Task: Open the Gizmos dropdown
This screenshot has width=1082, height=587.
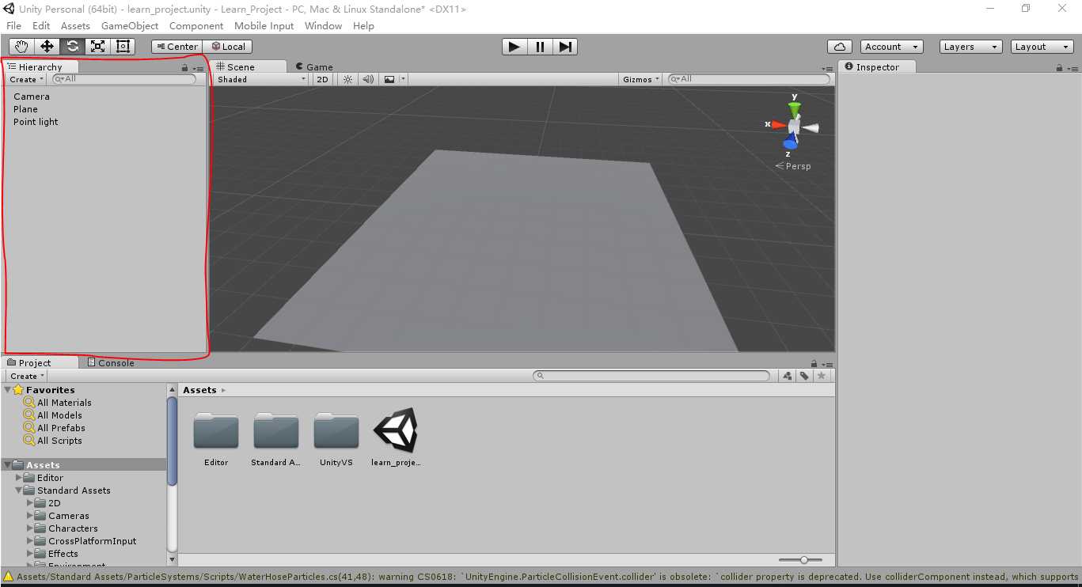Action: [x=641, y=79]
